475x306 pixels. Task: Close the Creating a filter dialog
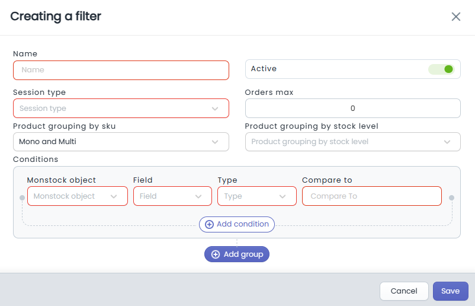point(455,17)
